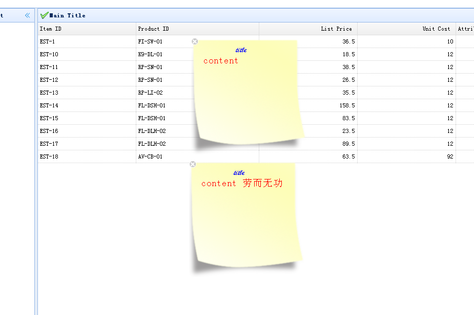Select the EST-12 row cell
The width and height of the screenshot is (474, 315).
[87, 80]
